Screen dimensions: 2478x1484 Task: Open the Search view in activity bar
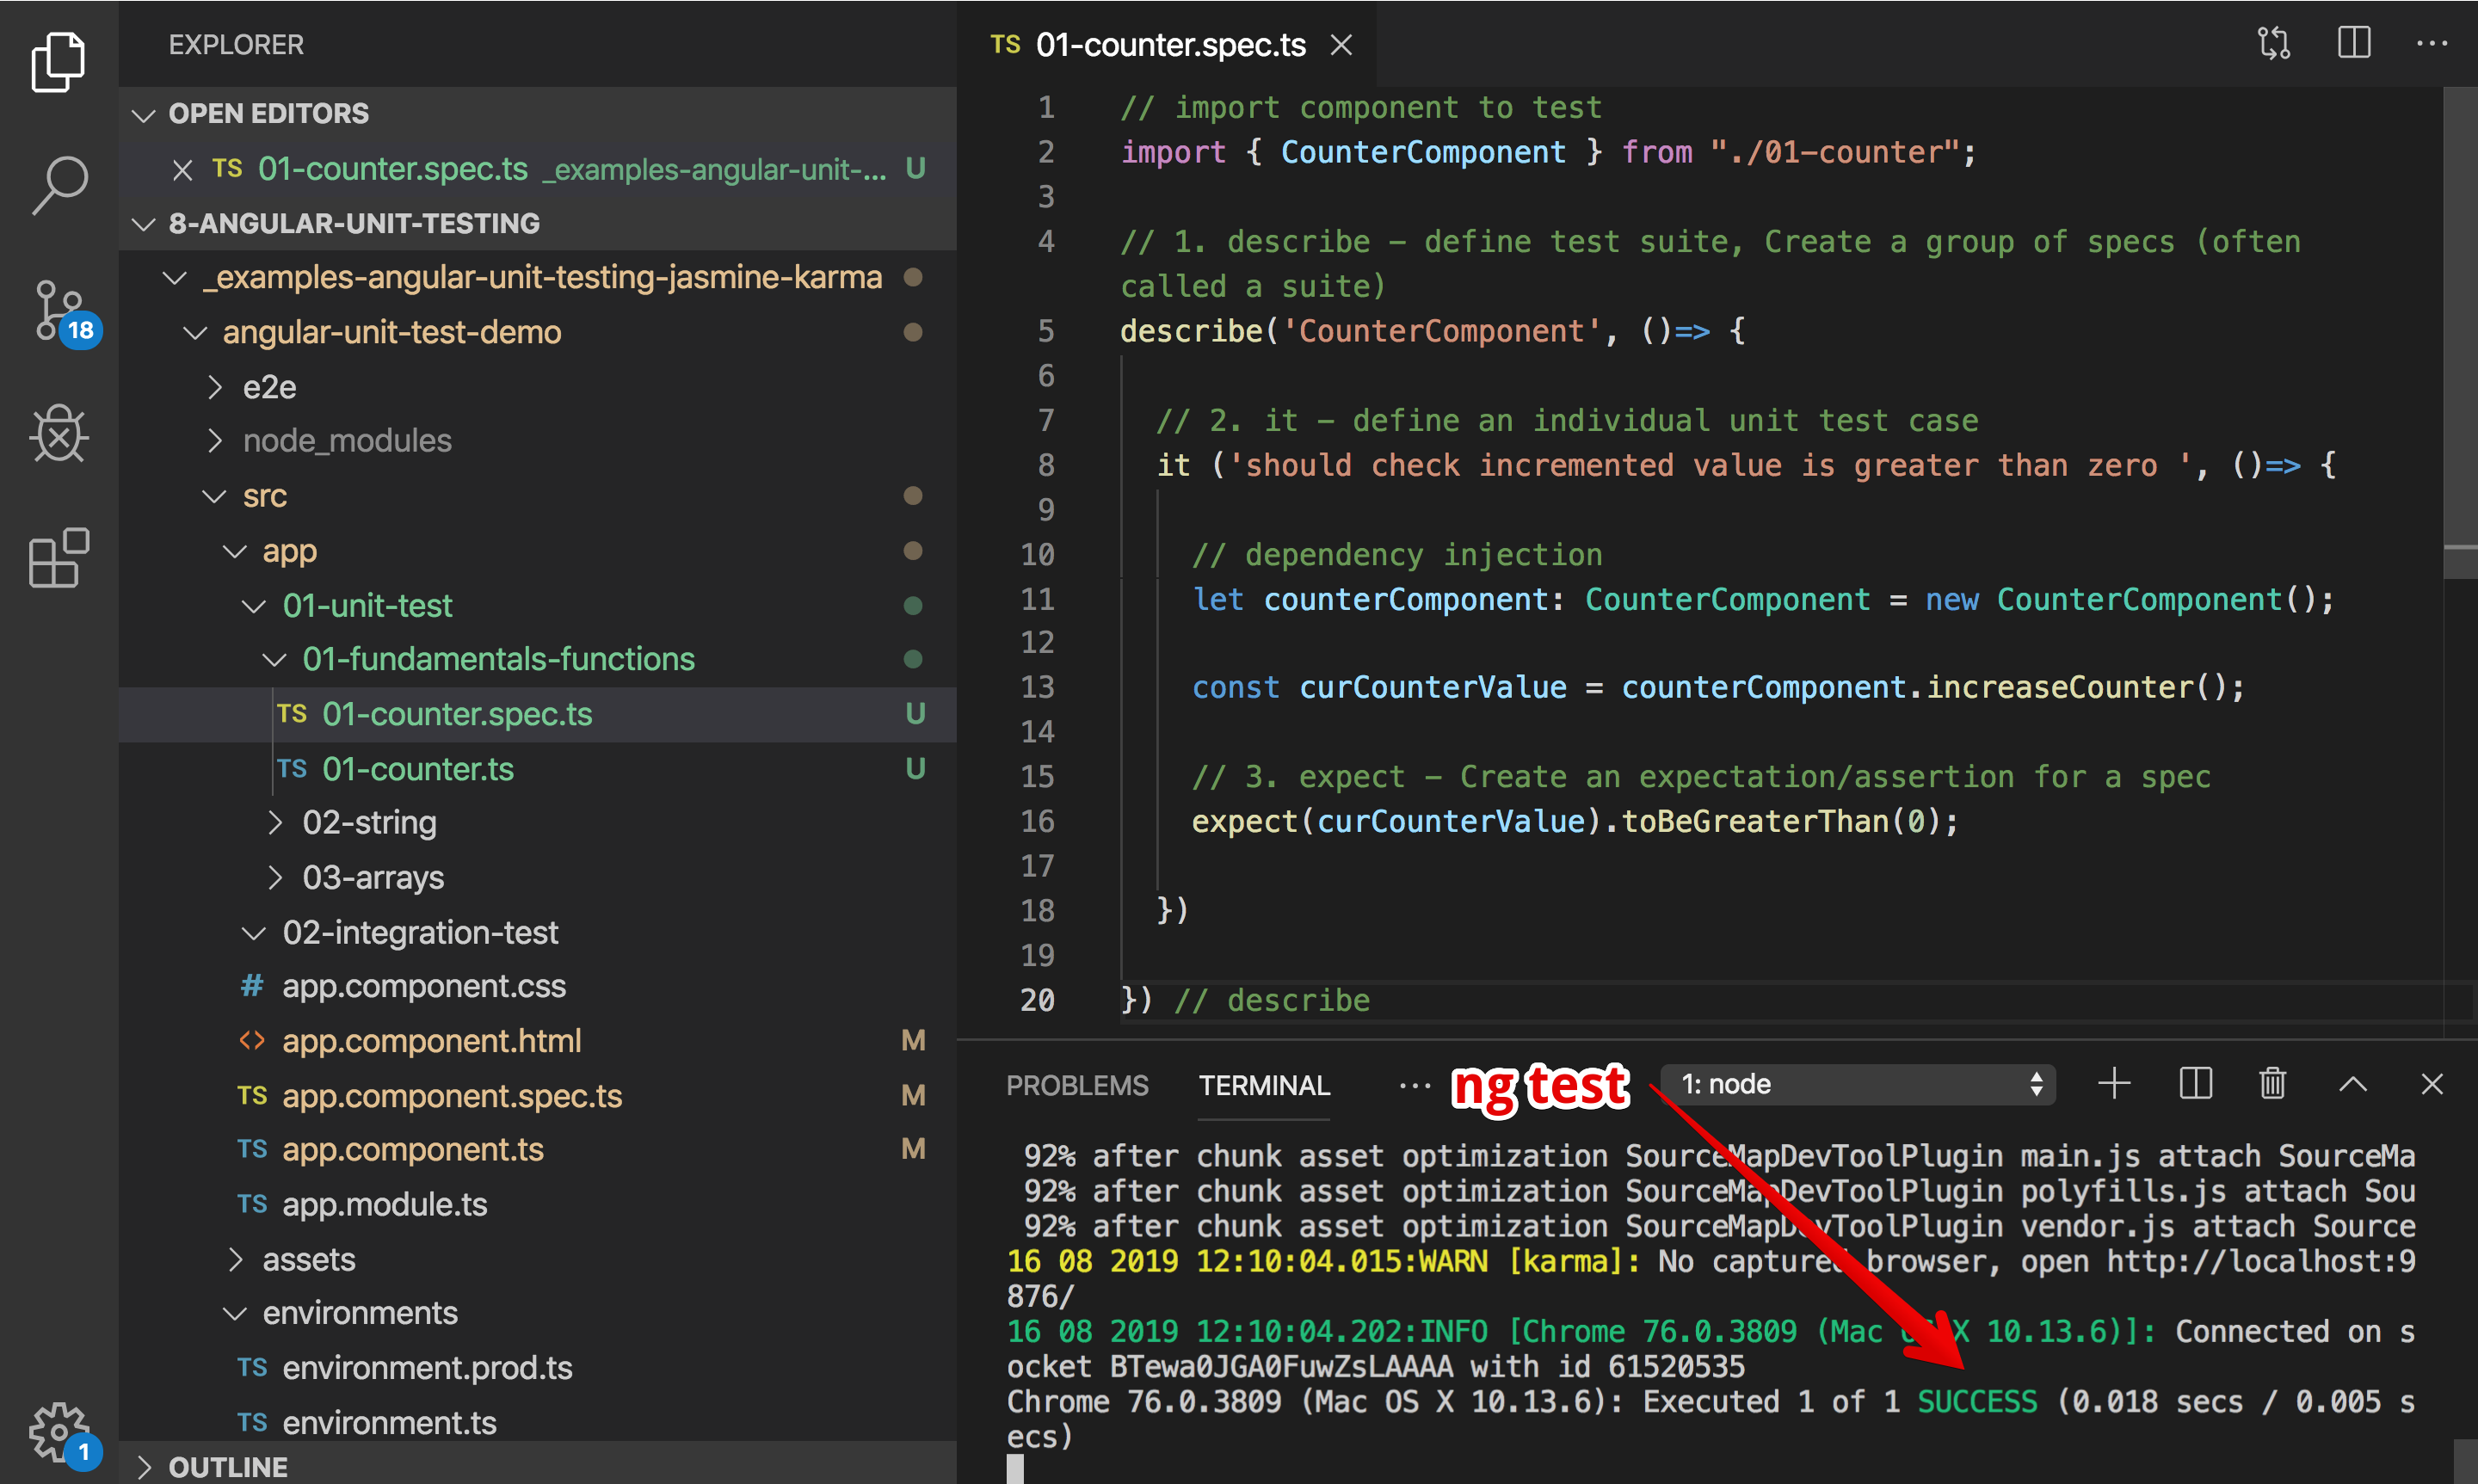(x=60, y=184)
